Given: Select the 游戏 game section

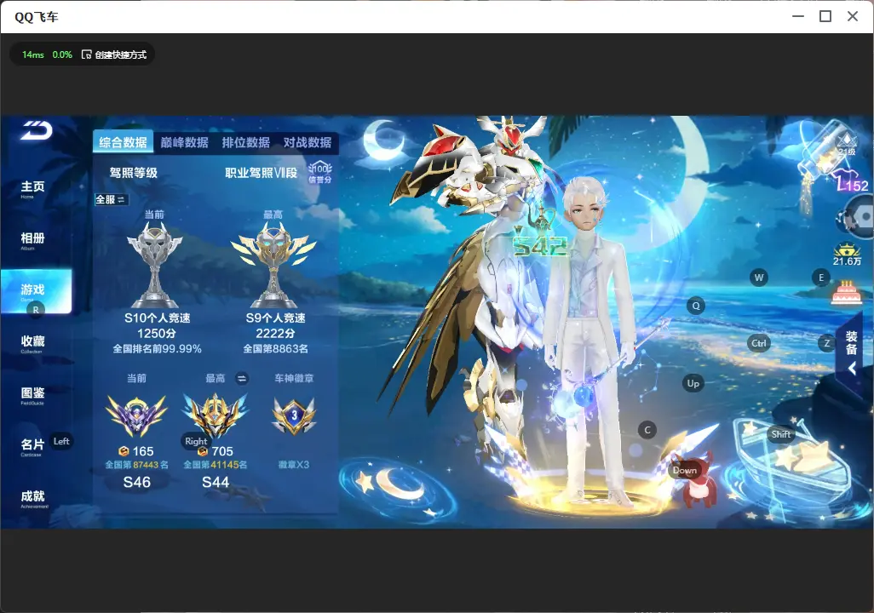Looking at the screenshot, I should tap(37, 291).
